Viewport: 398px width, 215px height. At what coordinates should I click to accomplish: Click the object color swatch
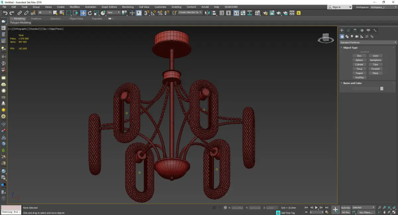tap(382, 88)
